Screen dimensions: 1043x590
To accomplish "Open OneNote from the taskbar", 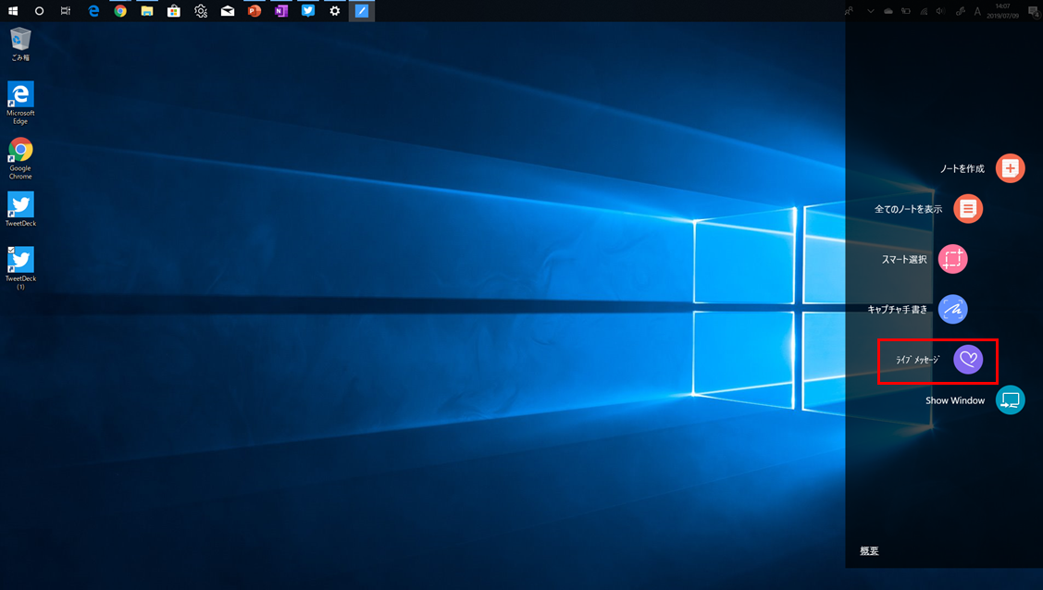I will [280, 10].
